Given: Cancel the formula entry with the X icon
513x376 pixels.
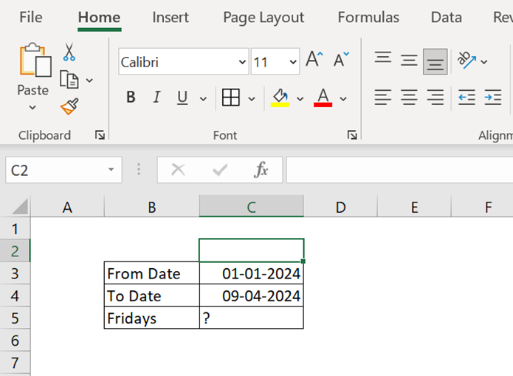Looking at the screenshot, I should [178, 170].
